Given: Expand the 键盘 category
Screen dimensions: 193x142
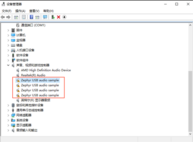Looking at the screenshot, I should (8, 45).
